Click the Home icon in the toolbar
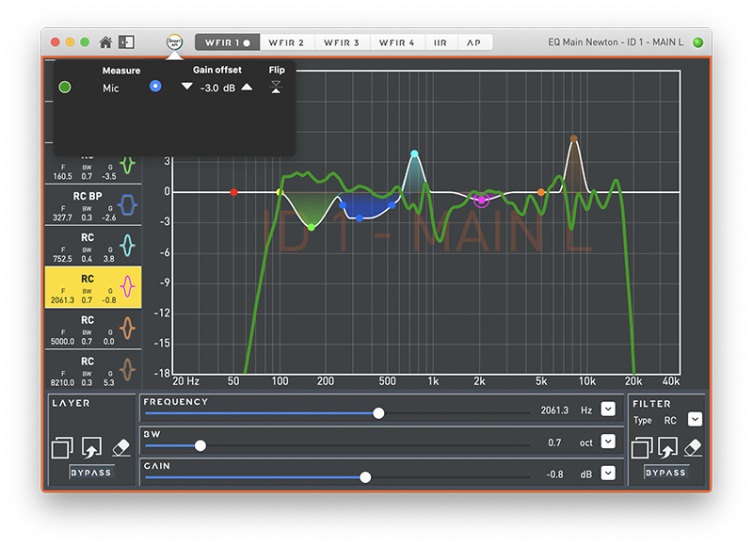Image resolution: width=753 pixels, height=547 pixels. (105, 42)
